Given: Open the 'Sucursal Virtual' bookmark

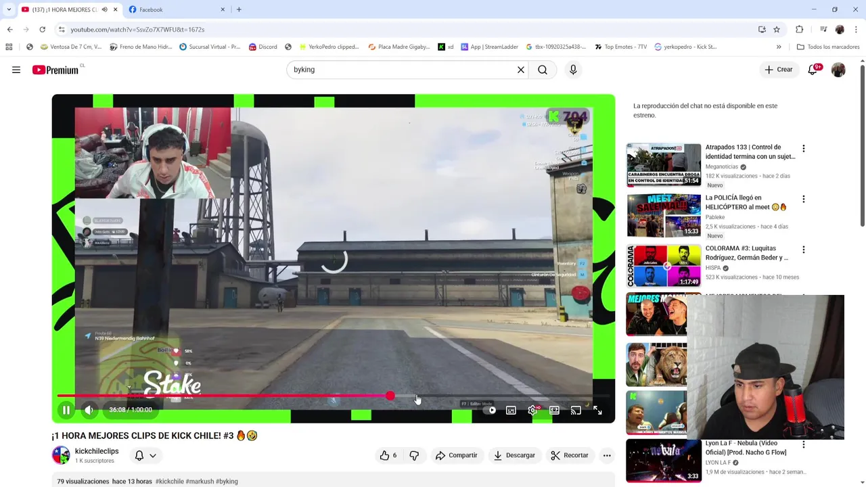Looking at the screenshot, I should click(210, 47).
